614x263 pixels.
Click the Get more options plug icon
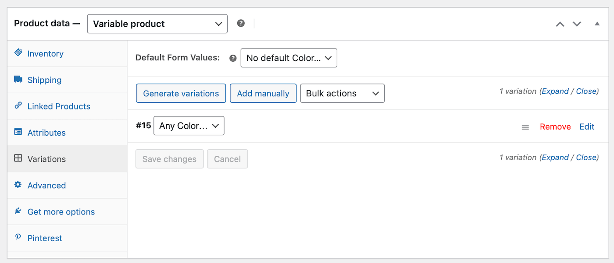tap(18, 211)
